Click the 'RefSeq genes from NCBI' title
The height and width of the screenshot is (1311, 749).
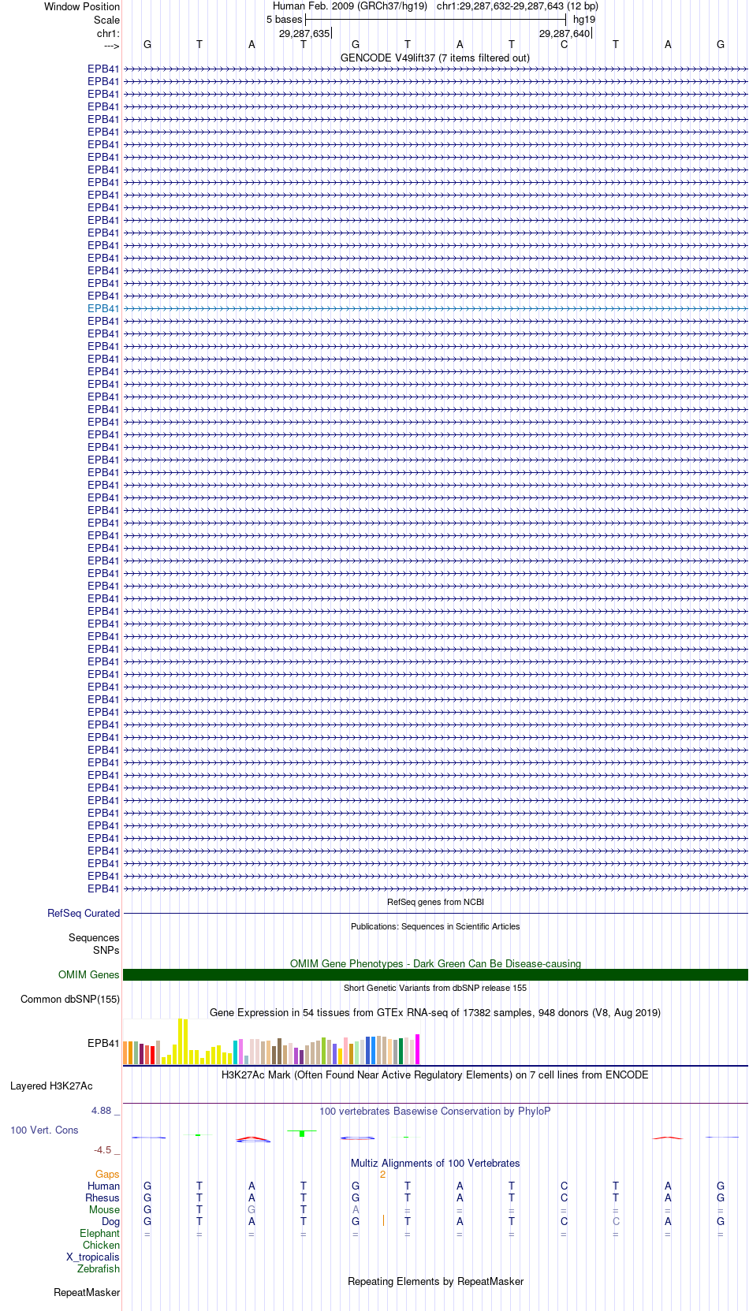tap(435, 902)
